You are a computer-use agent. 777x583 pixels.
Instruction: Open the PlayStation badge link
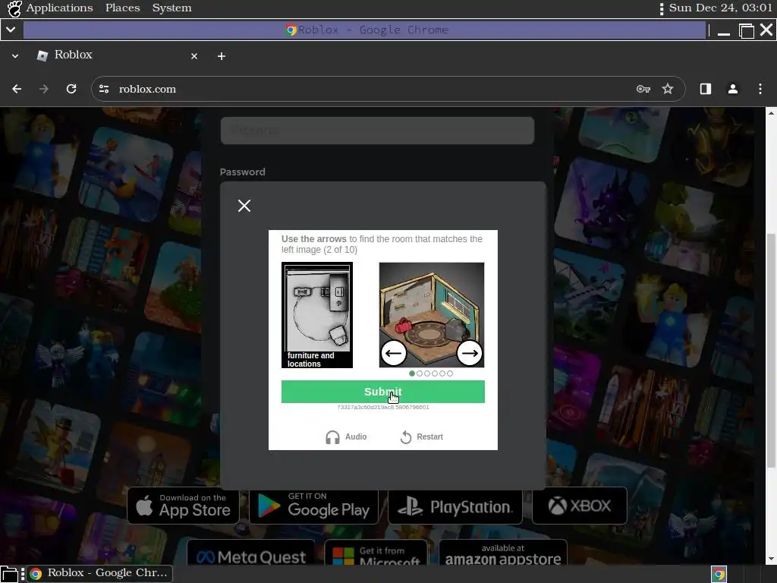point(455,506)
